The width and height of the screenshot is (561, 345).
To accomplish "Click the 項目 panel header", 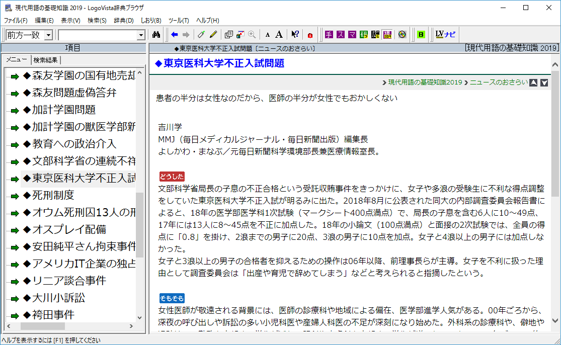I will pos(73,48).
